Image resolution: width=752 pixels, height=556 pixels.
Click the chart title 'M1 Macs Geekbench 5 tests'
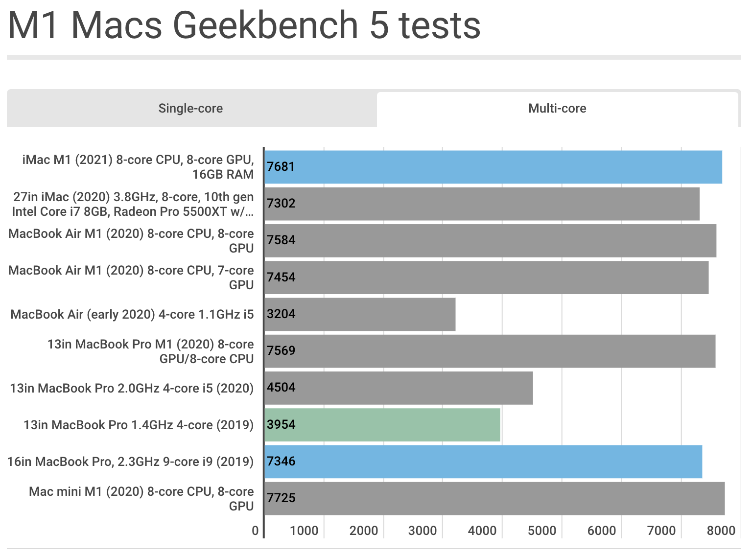click(243, 25)
